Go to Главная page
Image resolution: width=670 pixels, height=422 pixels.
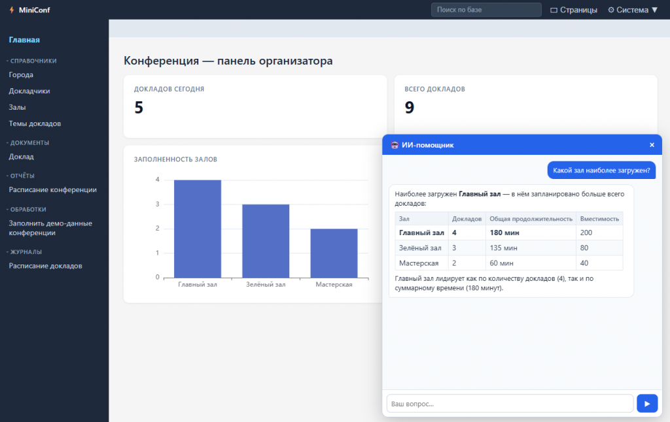24,40
